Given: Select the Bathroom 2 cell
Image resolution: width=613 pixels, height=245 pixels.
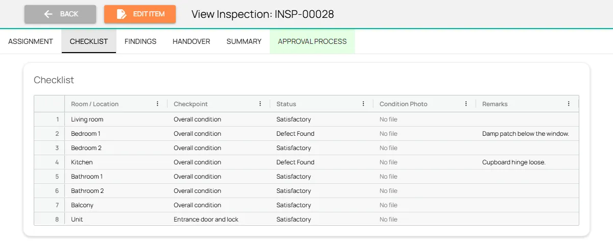Looking at the screenshot, I should click(x=116, y=191).
